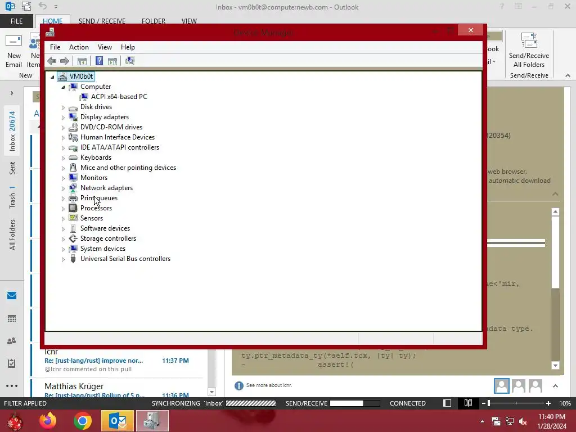This screenshot has width=576, height=432.
Task: Collapse the Outlook ribbon arrow
Action: [568, 75]
